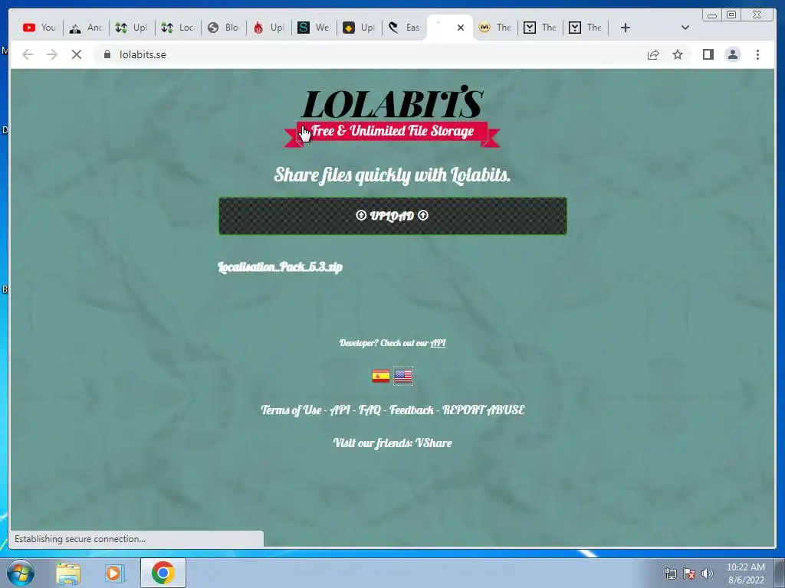785x588 pixels.
Task: Switch to the 'Loc' tab
Action: click(x=178, y=28)
